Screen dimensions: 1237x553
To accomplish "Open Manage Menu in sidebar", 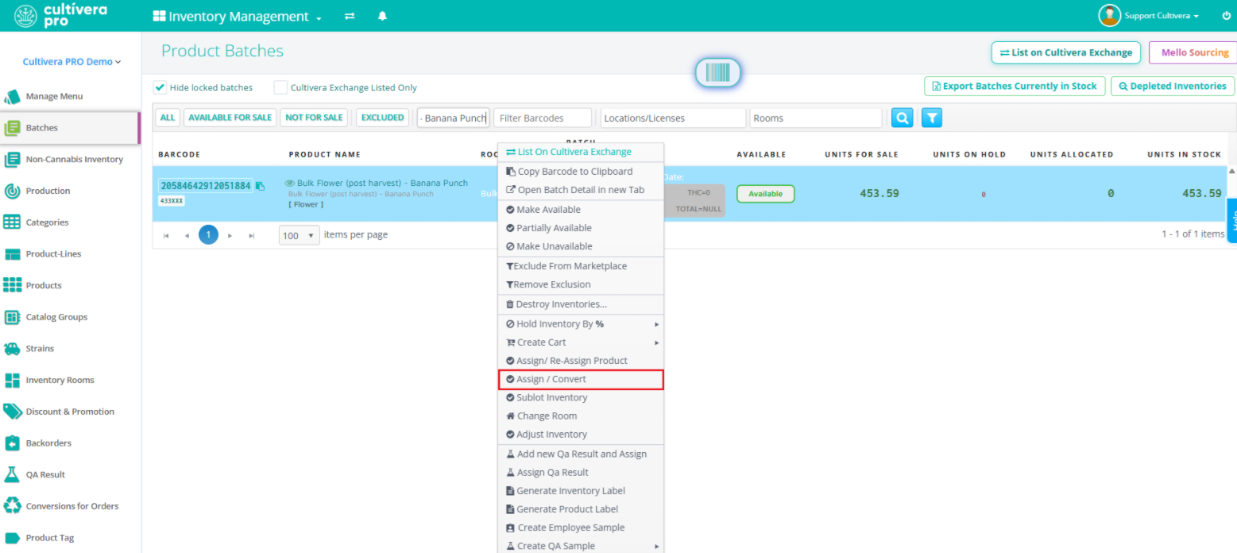I will pos(70,96).
